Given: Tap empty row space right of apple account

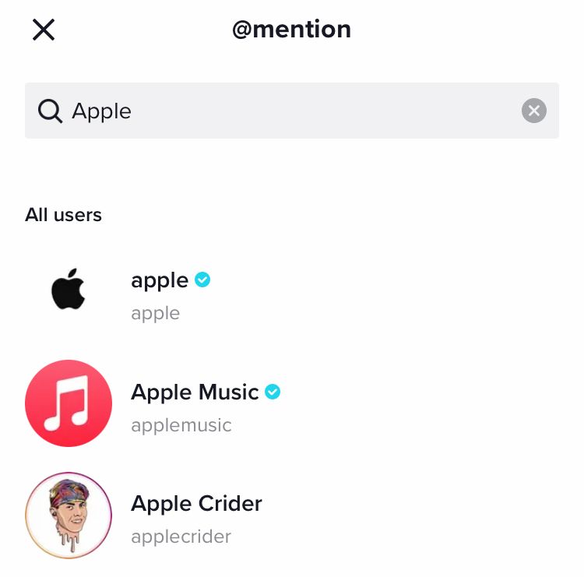Looking at the screenshot, I should pos(387,290).
